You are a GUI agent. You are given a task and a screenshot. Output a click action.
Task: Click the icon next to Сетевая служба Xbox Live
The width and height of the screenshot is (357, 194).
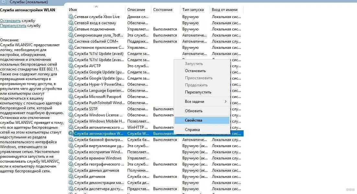pos(70,17)
